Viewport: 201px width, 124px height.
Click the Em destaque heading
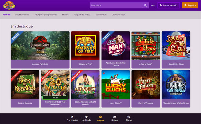(x=22, y=26)
